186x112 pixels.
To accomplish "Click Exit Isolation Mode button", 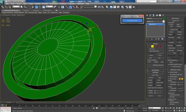I will pos(132,21).
